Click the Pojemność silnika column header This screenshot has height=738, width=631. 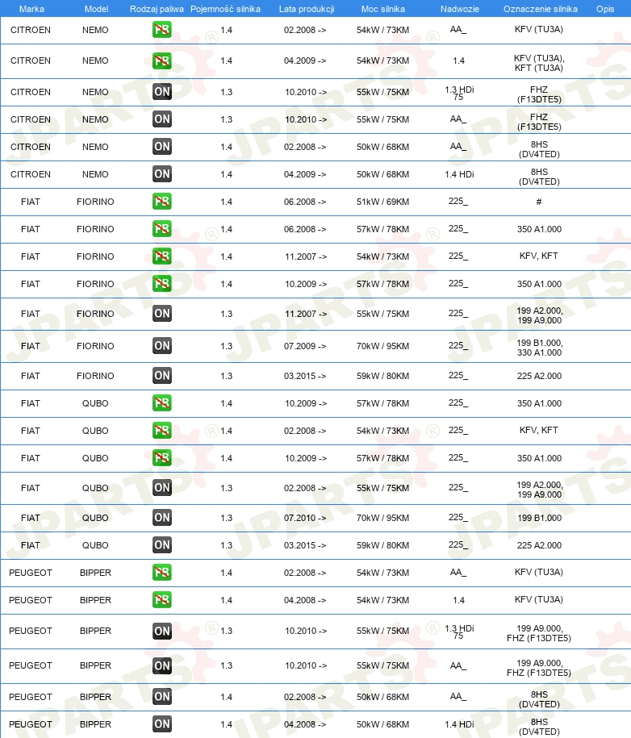coord(226,9)
